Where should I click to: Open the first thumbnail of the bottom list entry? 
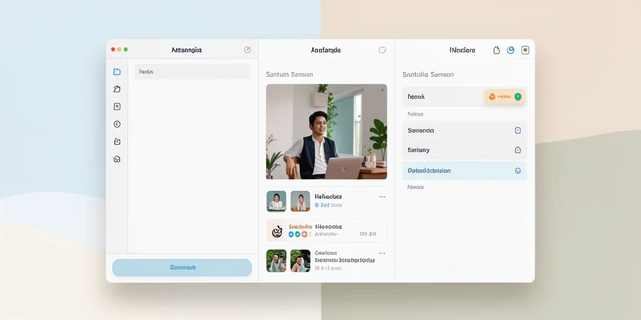coord(276,261)
